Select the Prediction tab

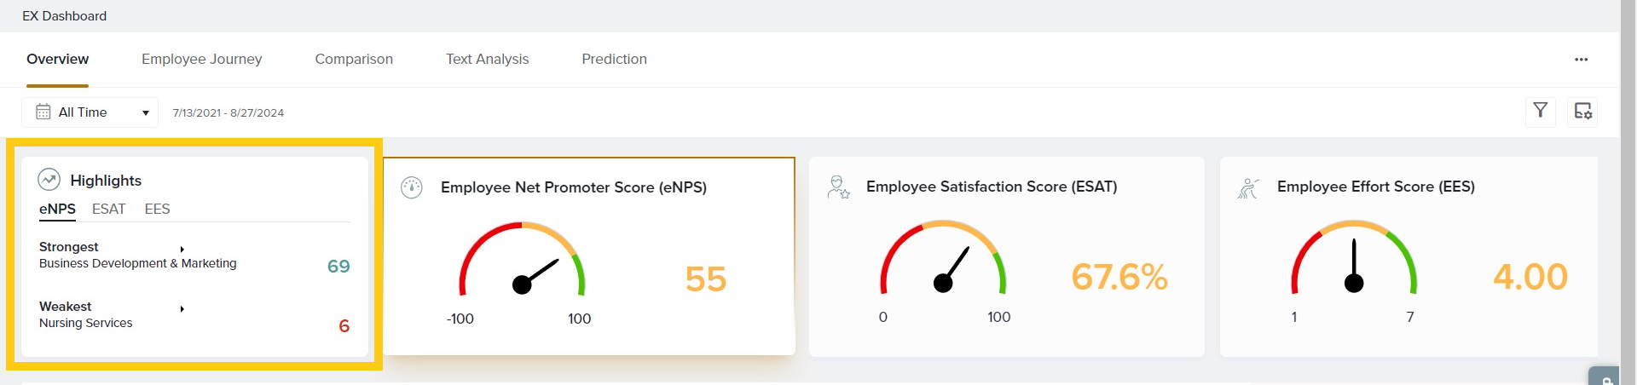coord(614,60)
